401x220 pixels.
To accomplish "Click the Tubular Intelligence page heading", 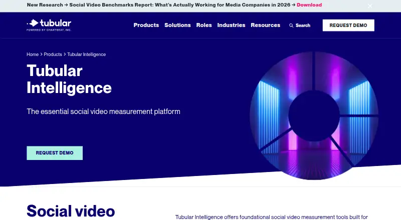I will pyautogui.click(x=69, y=79).
